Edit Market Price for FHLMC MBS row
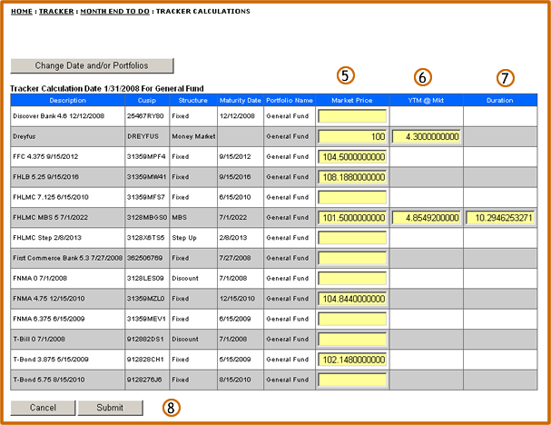Image resolution: width=551 pixels, height=425 pixels. click(x=352, y=218)
